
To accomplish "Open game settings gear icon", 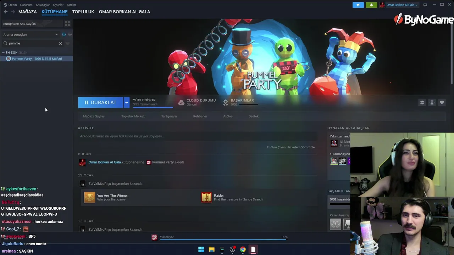I will [422, 102].
